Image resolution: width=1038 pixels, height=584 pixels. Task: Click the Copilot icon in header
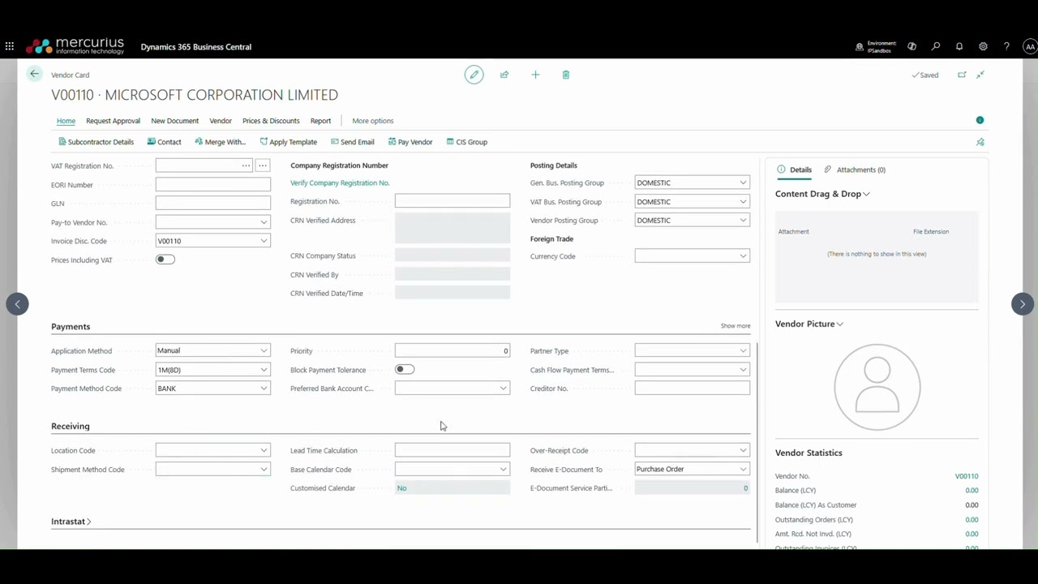(912, 47)
